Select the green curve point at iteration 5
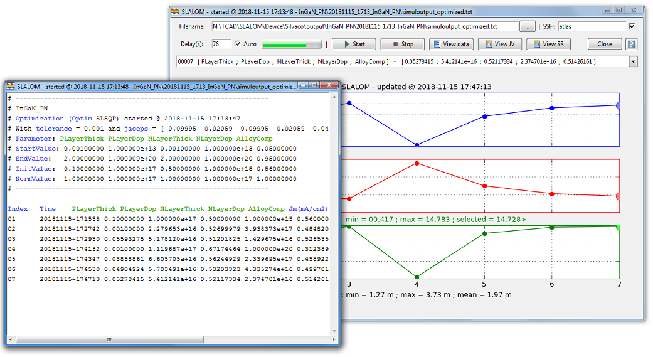Image resolution: width=653 pixels, height=357 pixels. coord(484,233)
